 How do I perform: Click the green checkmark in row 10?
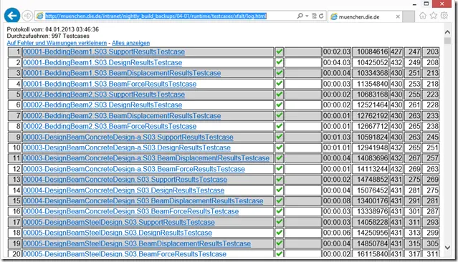click(x=280, y=147)
